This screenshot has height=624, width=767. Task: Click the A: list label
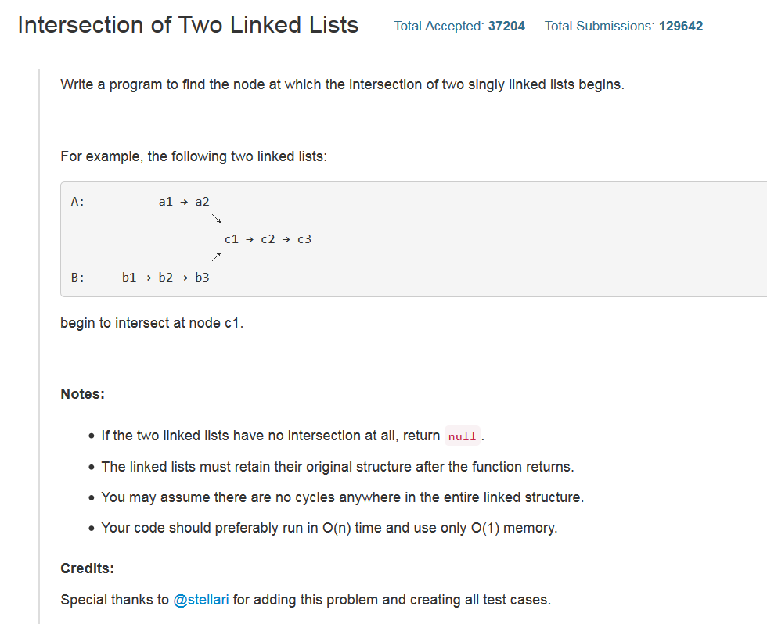coord(77,202)
